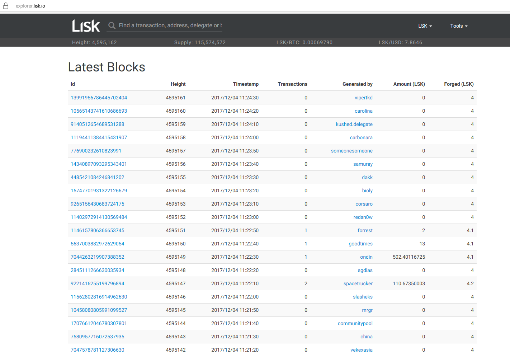510x357 pixels.
Task: Expand the LSK menu chevron arrow
Action: (x=431, y=26)
